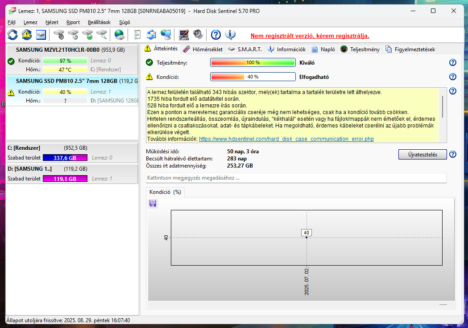The image size is (468, 328).
Task: Open the hdsentinel.com communication error link
Action: click(x=286, y=139)
